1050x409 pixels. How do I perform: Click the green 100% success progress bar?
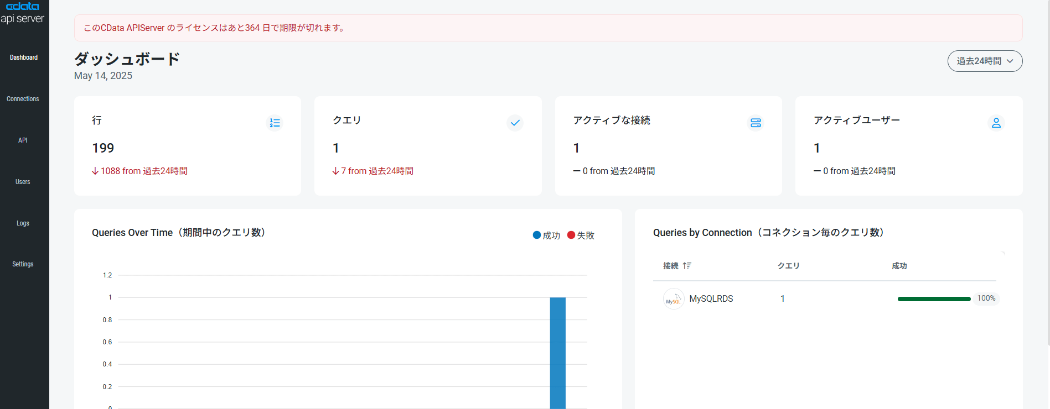[x=934, y=299]
